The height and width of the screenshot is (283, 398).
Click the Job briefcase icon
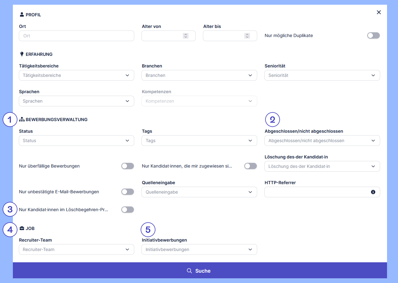coord(22,228)
